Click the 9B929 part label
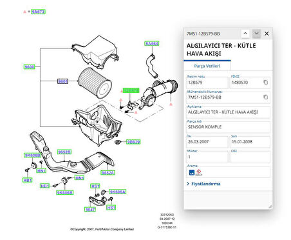Image resolution: width=291 pixels, height=240 pixels. (133, 142)
